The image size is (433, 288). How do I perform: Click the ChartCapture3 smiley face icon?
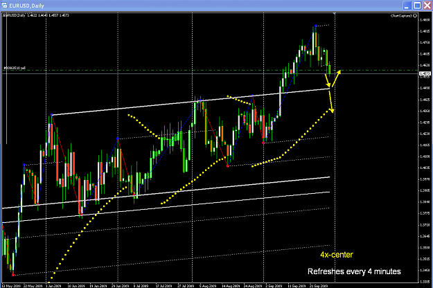pos(415,16)
